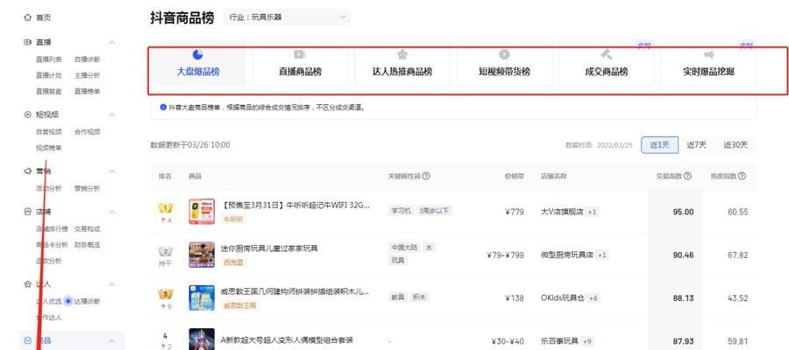
Task: Expand +6 stores for OKids玩具仓
Action: [x=594, y=298]
